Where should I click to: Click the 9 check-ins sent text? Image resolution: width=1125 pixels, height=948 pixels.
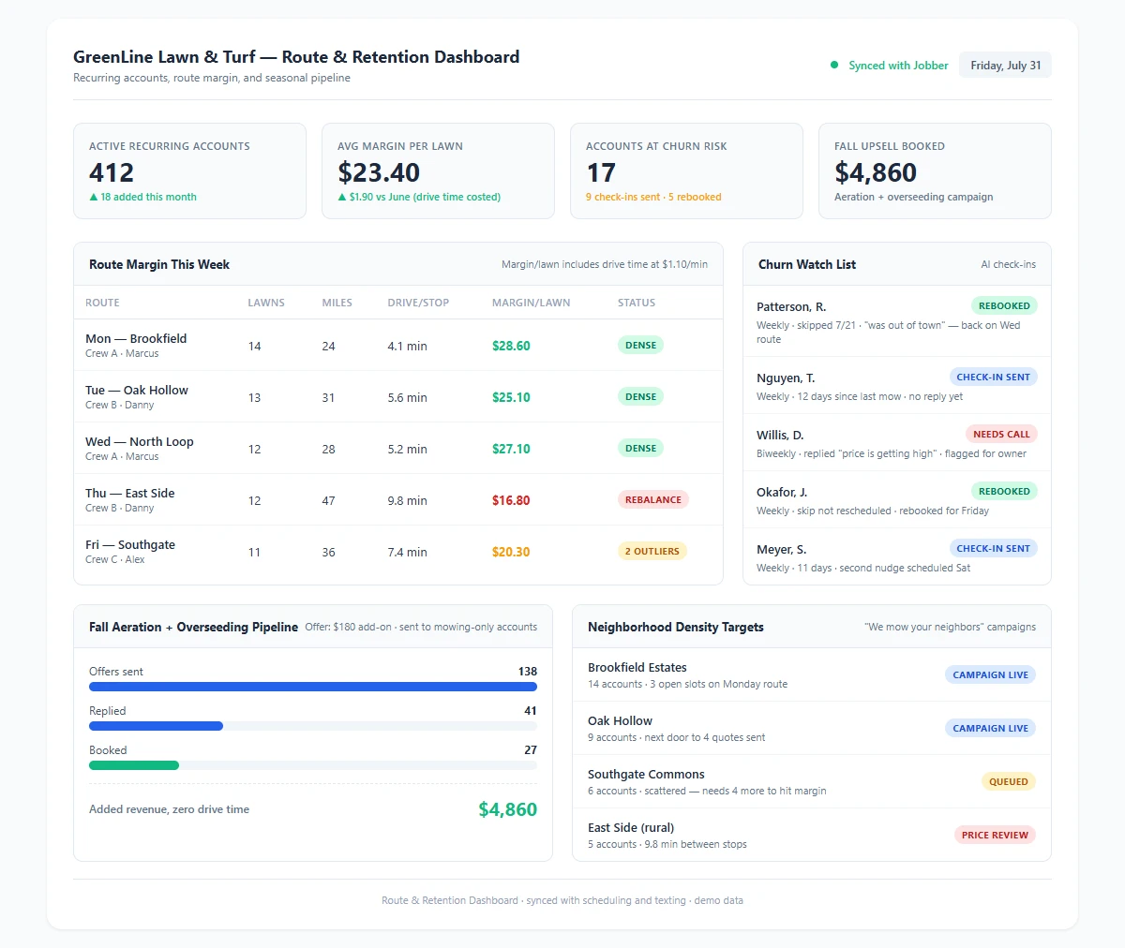click(x=622, y=197)
